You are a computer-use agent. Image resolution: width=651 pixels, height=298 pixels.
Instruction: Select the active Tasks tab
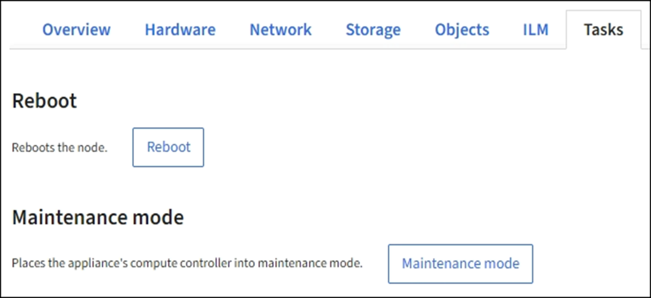coord(603,30)
